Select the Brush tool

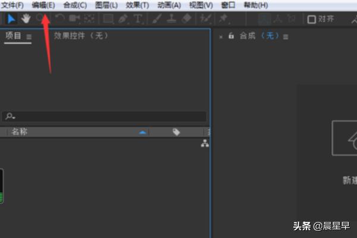pyautogui.click(x=157, y=18)
